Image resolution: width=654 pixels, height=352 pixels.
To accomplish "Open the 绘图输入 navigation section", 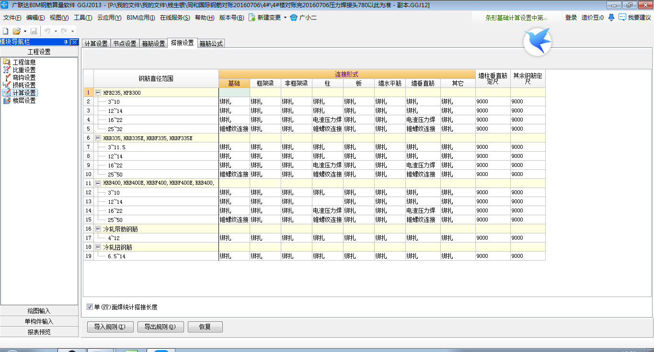I will pyautogui.click(x=39, y=311).
